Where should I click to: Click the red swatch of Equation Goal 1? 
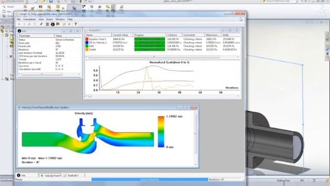pyautogui.click(x=87, y=39)
